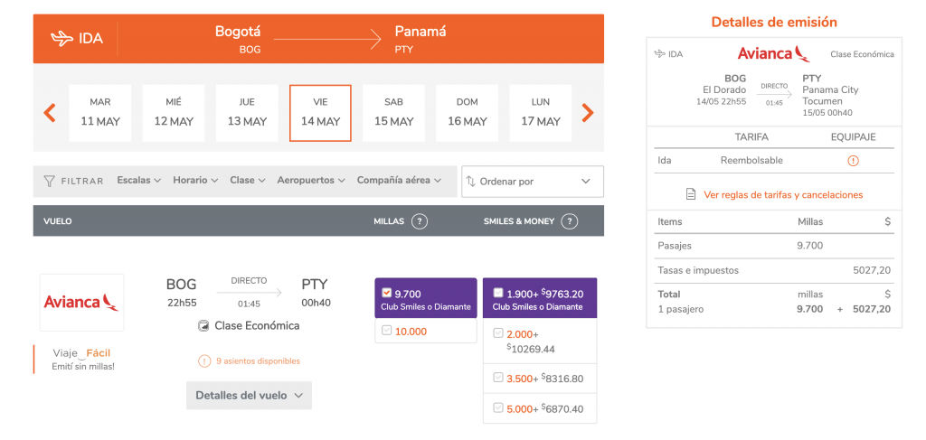The width and height of the screenshot is (926, 440).
Task: Click the Avianca logo in emission details
Action: click(x=774, y=53)
